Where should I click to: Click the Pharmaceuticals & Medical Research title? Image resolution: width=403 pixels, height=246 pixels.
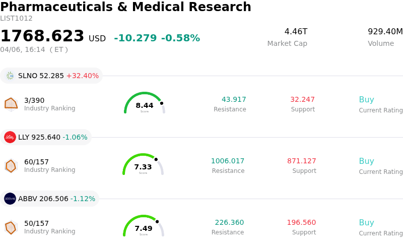pos(126,7)
